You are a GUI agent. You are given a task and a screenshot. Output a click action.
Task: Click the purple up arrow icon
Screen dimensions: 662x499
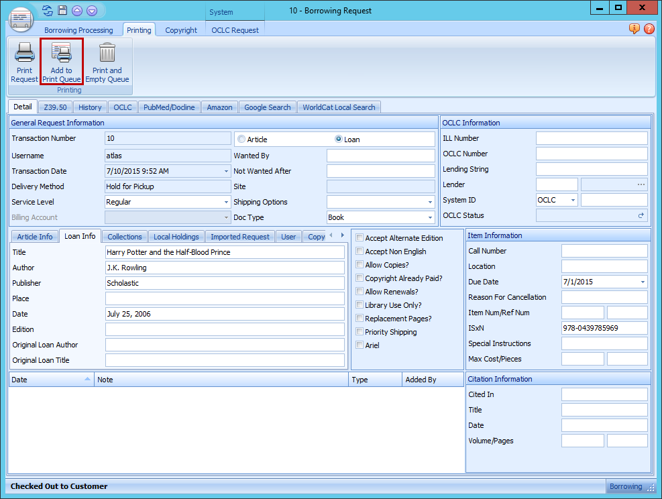pyautogui.click(x=77, y=11)
